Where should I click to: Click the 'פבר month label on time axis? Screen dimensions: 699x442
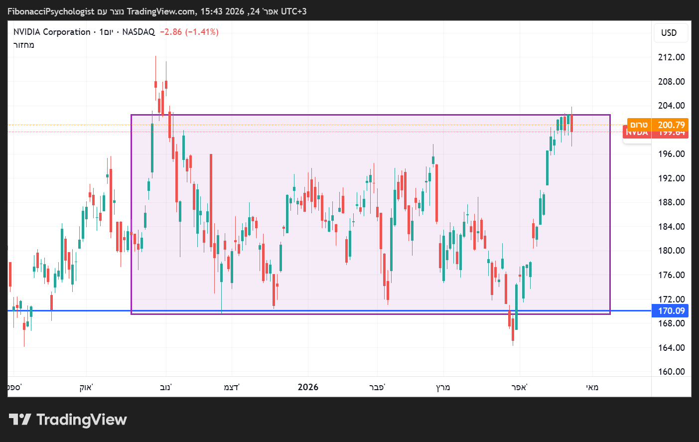pos(377,387)
